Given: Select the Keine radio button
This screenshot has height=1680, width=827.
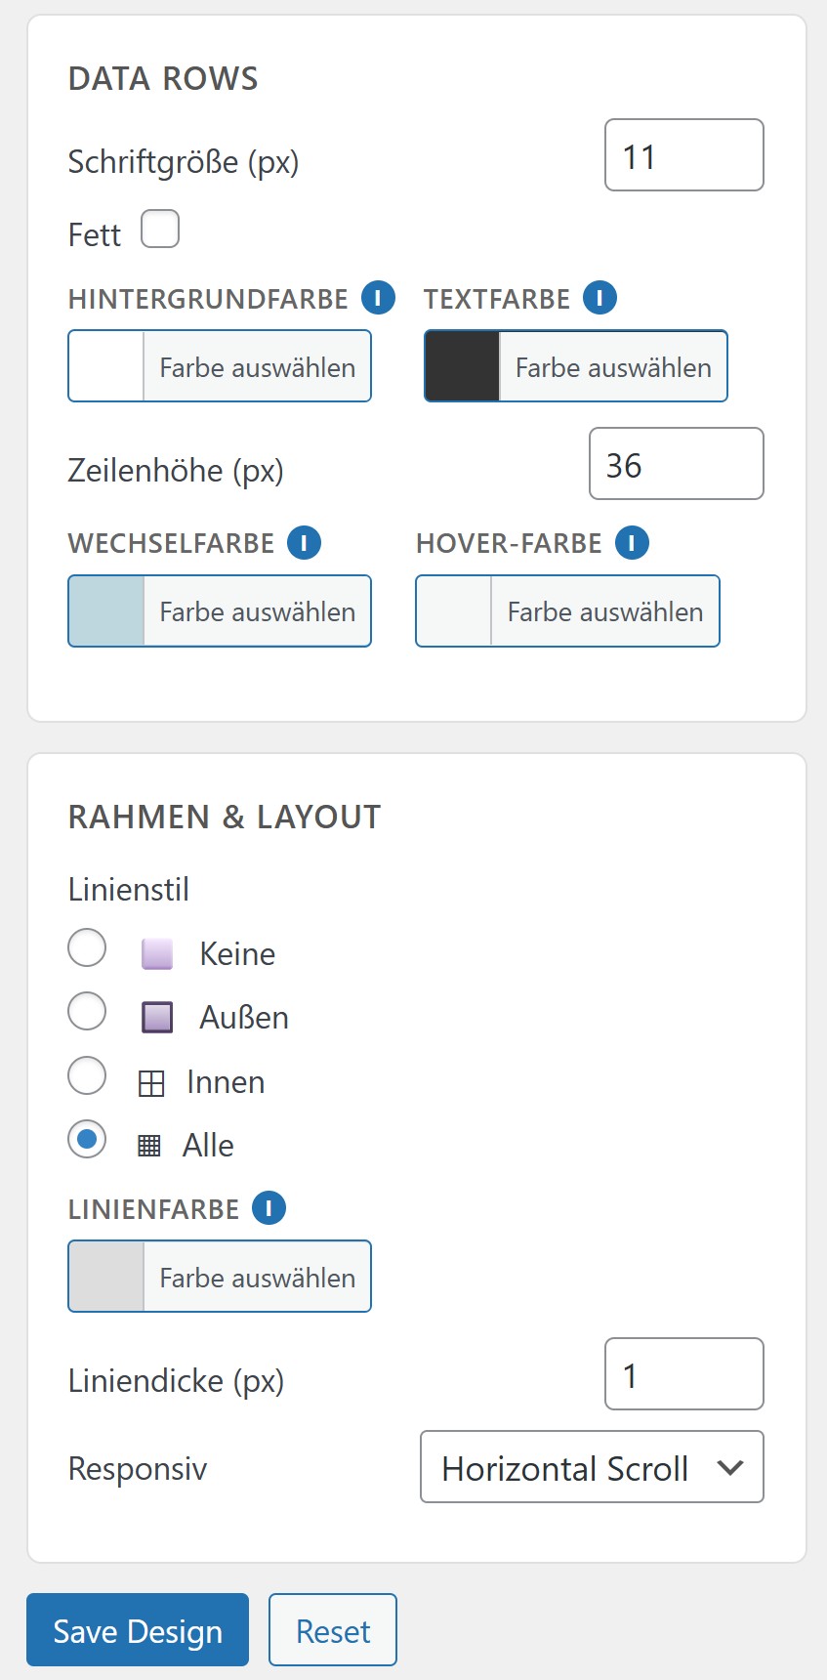Looking at the screenshot, I should click(87, 947).
